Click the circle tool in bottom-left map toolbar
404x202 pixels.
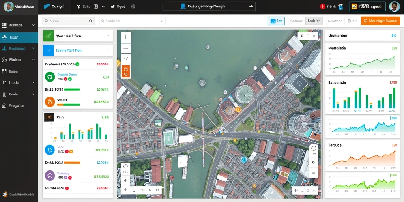125,166
